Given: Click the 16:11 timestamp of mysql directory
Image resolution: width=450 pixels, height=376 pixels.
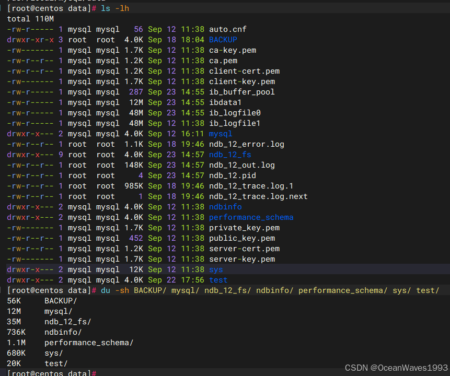Looking at the screenshot, I should (x=192, y=134).
